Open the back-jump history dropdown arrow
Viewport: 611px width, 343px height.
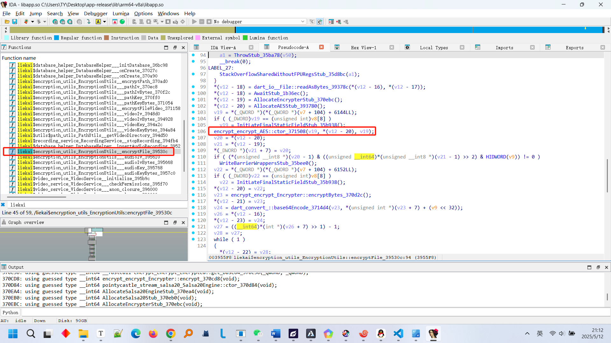pyautogui.click(x=32, y=22)
